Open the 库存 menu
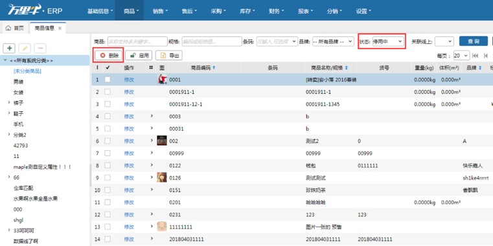 coord(247,11)
